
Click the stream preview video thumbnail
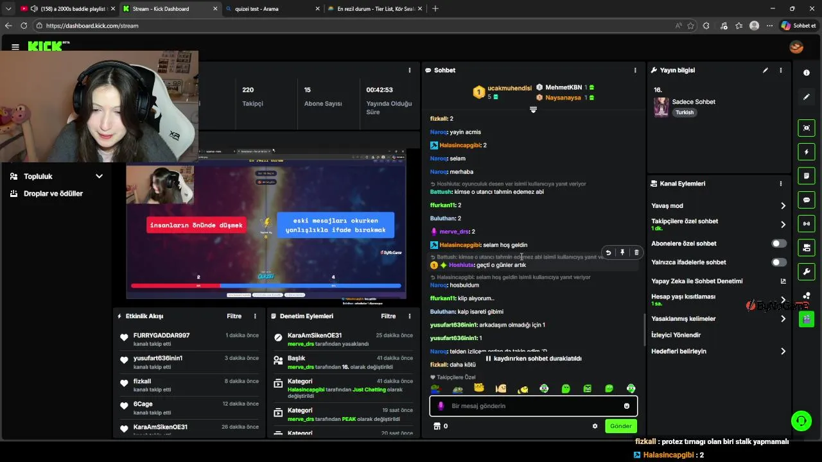tap(266, 224)
